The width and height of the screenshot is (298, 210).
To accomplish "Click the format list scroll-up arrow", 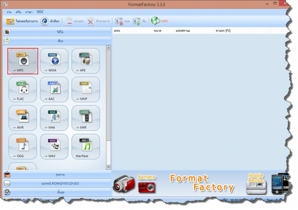I will click(109, 48).
